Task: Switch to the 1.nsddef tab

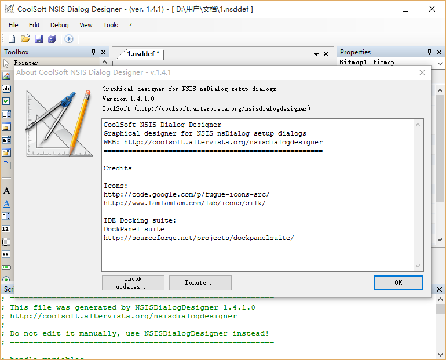Action: [x=144, y=54]
